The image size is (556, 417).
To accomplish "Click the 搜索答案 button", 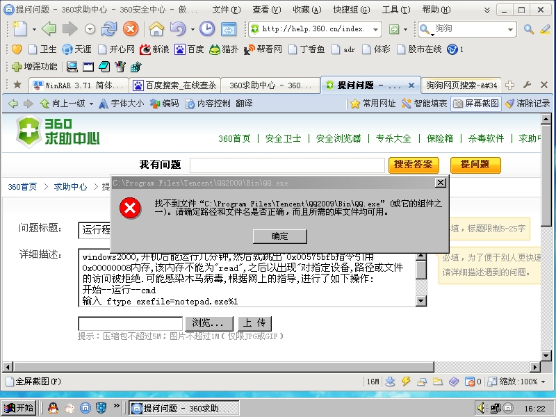I will point(414,165).
